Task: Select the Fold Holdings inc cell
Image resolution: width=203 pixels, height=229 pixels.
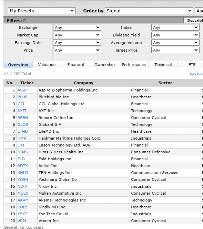Action: (x=83, y=159)
